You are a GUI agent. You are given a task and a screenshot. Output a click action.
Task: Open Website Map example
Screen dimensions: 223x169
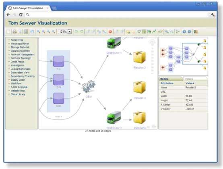click(x=18, y=91)
